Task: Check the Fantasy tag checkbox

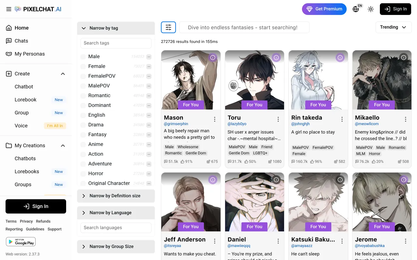Action: tap(83, 135)
